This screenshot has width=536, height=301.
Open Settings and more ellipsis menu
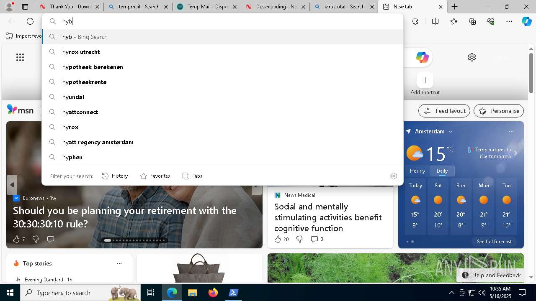(x=509, y=21)
